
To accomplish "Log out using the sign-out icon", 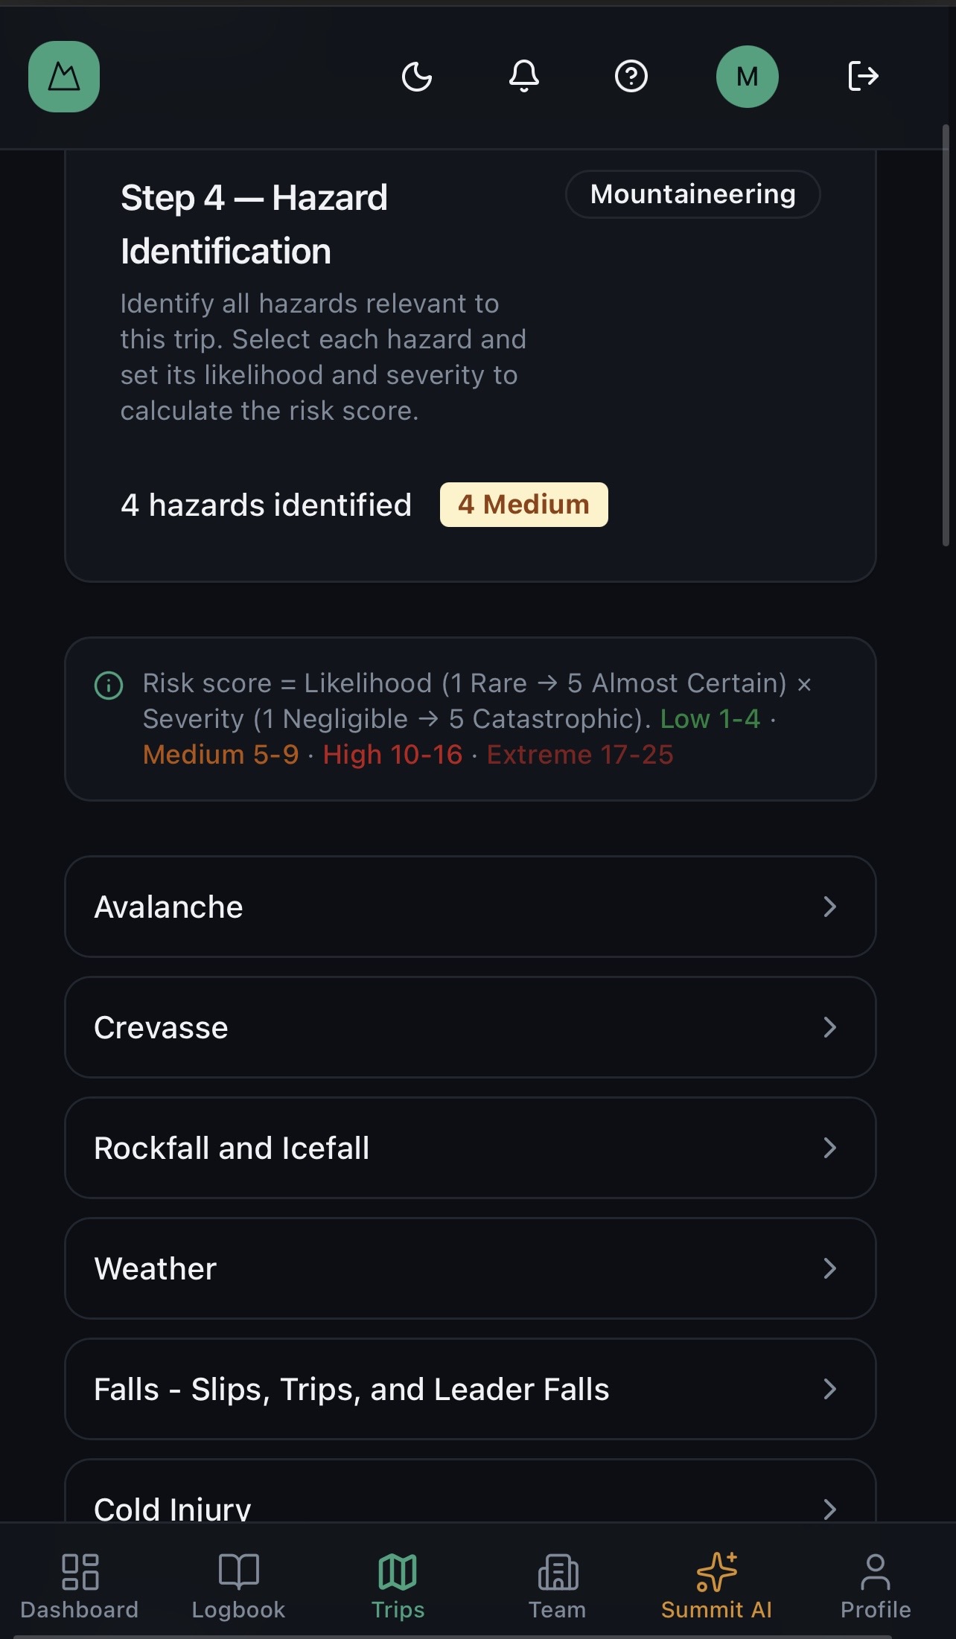I will (864, 77).
